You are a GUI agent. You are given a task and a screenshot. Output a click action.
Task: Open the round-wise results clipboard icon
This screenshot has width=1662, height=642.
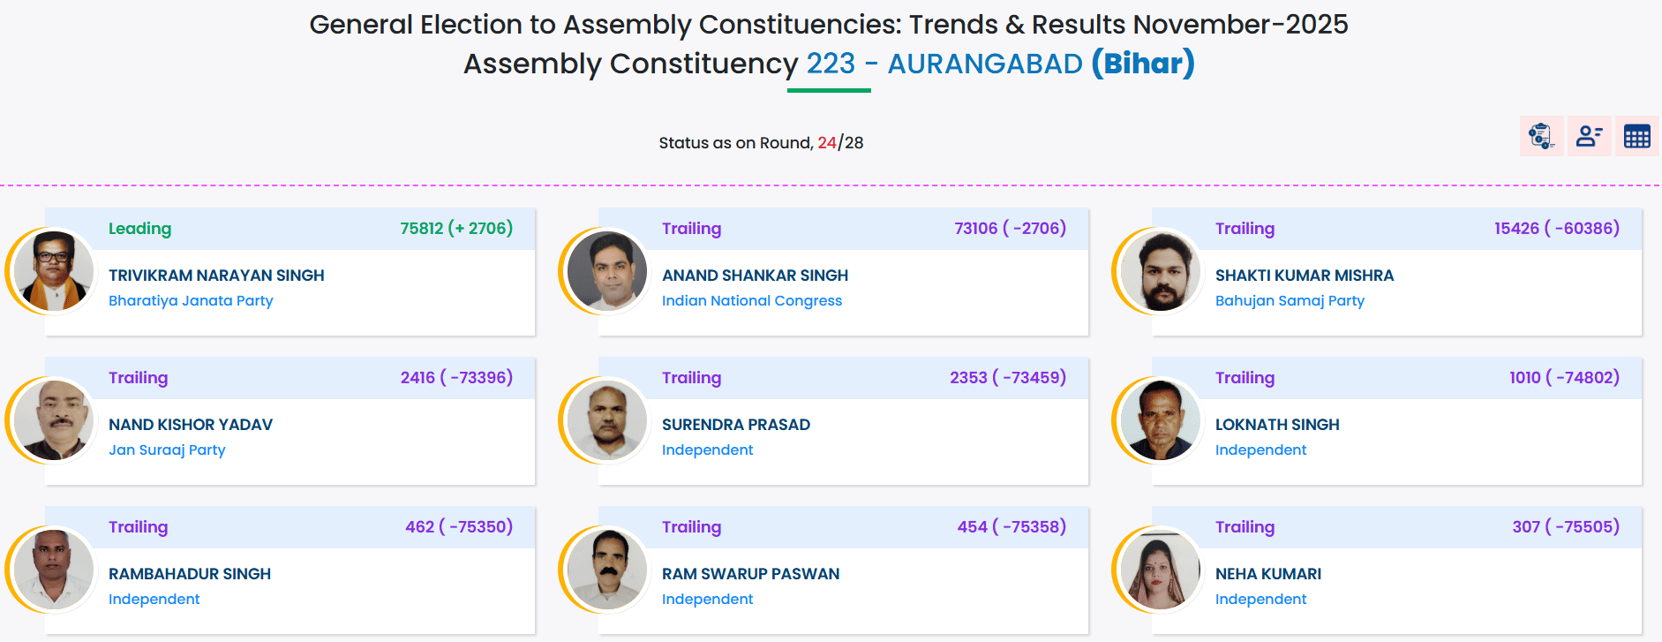coord(1541,137)
